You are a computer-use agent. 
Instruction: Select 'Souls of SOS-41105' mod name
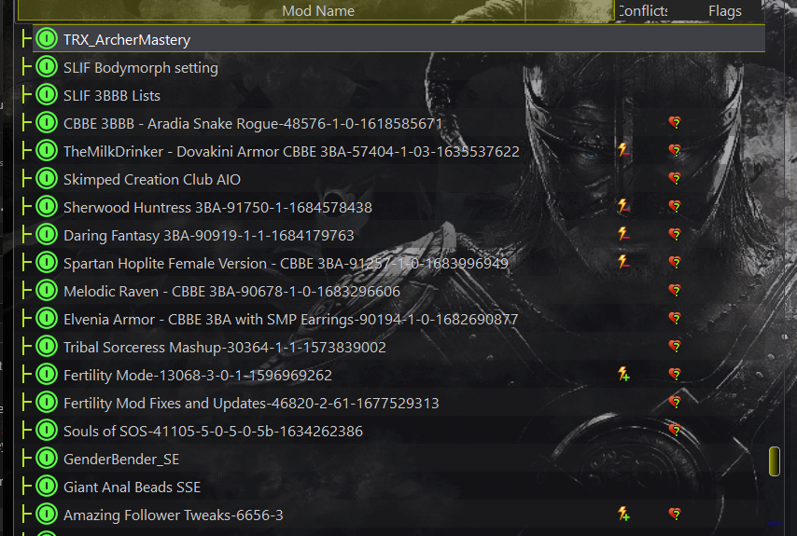pyautogui.click(x=213, y=431)
